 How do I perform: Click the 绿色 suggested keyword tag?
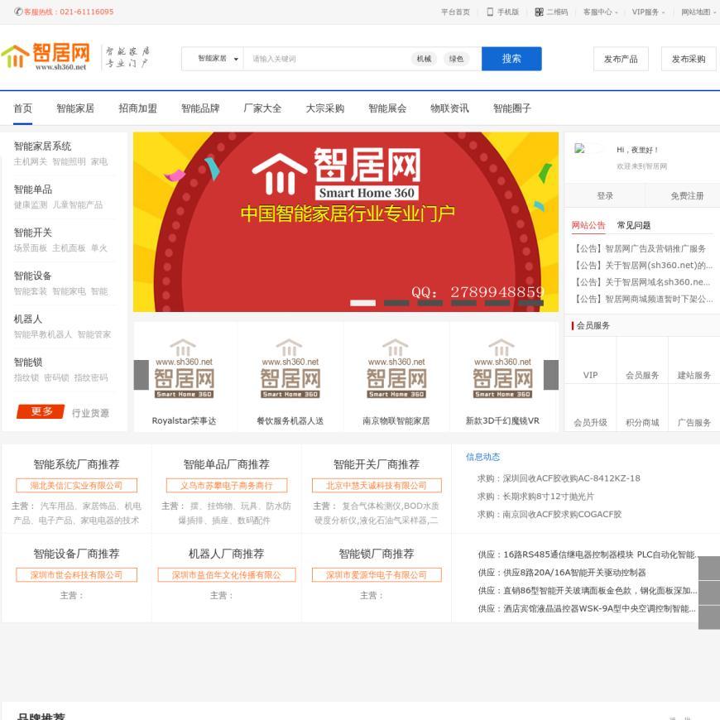tap(456, 59)
